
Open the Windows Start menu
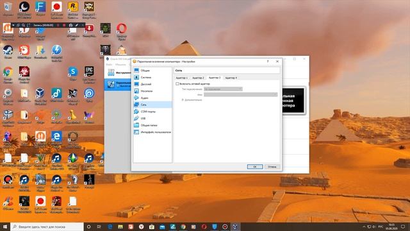[x=5, y=227]
